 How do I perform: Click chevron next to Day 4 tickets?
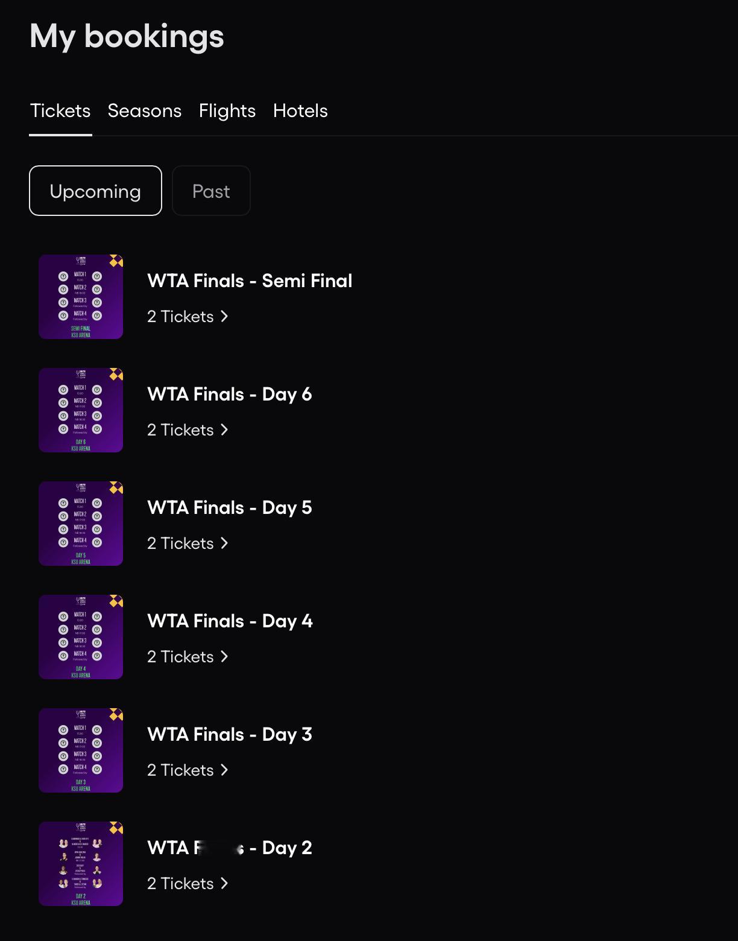coord(224,657)
